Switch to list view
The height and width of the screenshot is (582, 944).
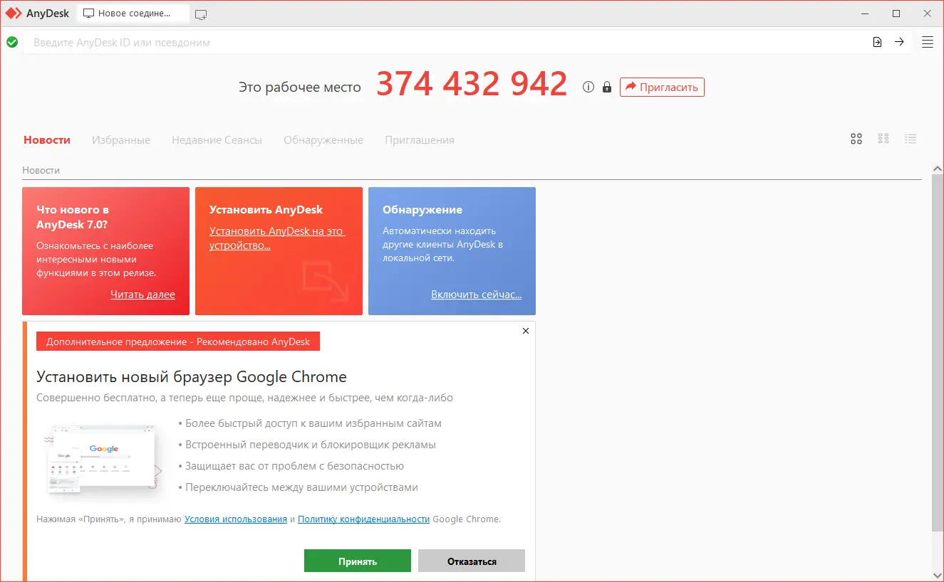911,139
